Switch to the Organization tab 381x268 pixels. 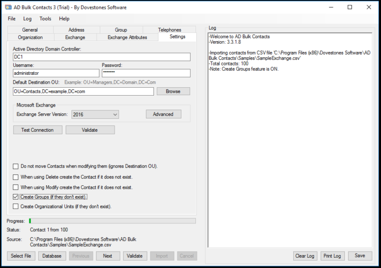(x=30, y=37)
